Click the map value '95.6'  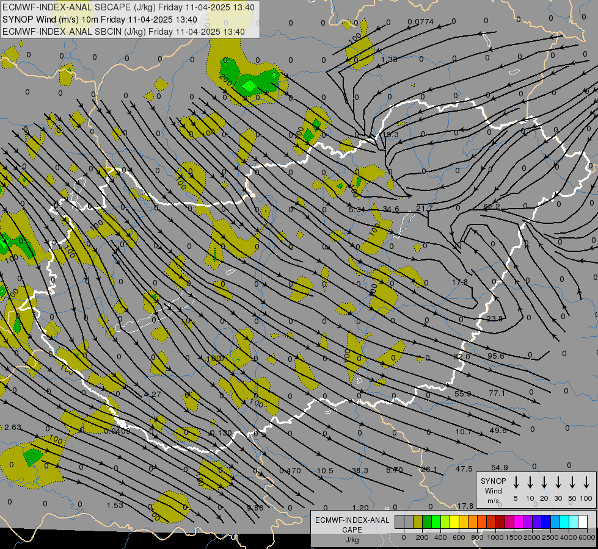(495, 356)
